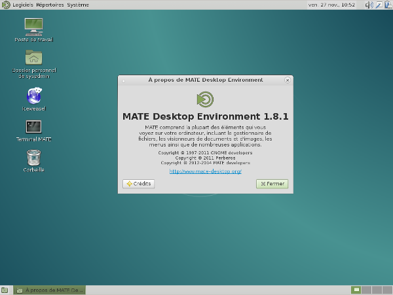Click the Copyright 2012-2014 MATE developers line
The width and height of the screenshot is (393, 295).
click(205, 163)
